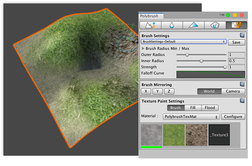Image resolution: width=252 pixels, height=166 pixels.
Task: Click the Save brush settings button
Action: [236, 42]
